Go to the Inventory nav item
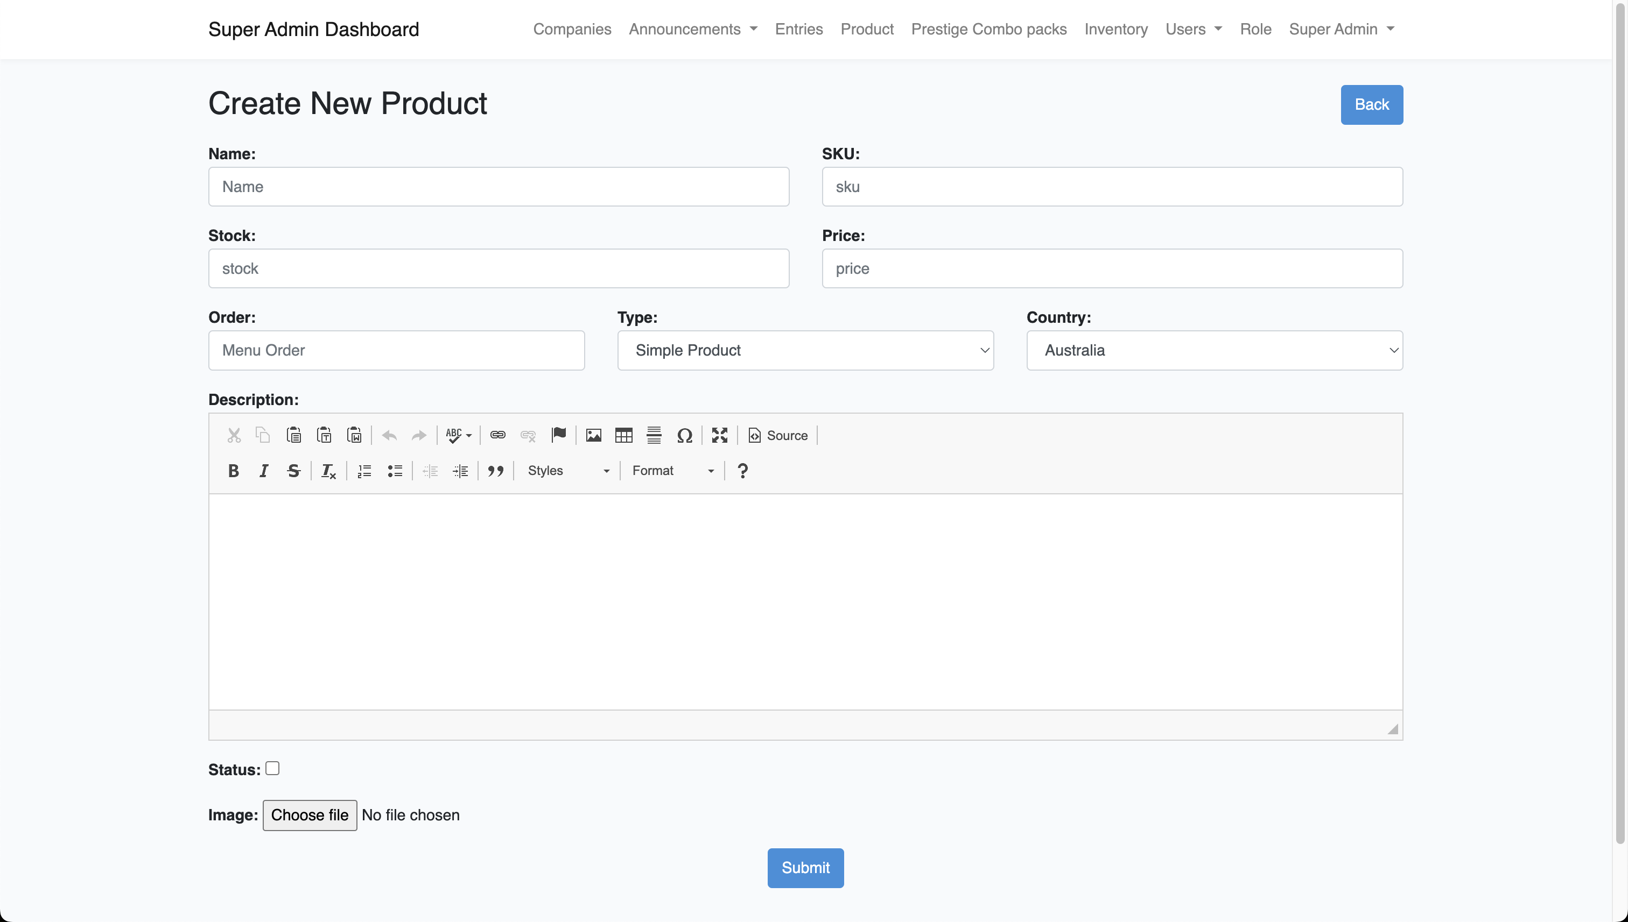This screenshot has height=922, width=1628. [1115, 29]
